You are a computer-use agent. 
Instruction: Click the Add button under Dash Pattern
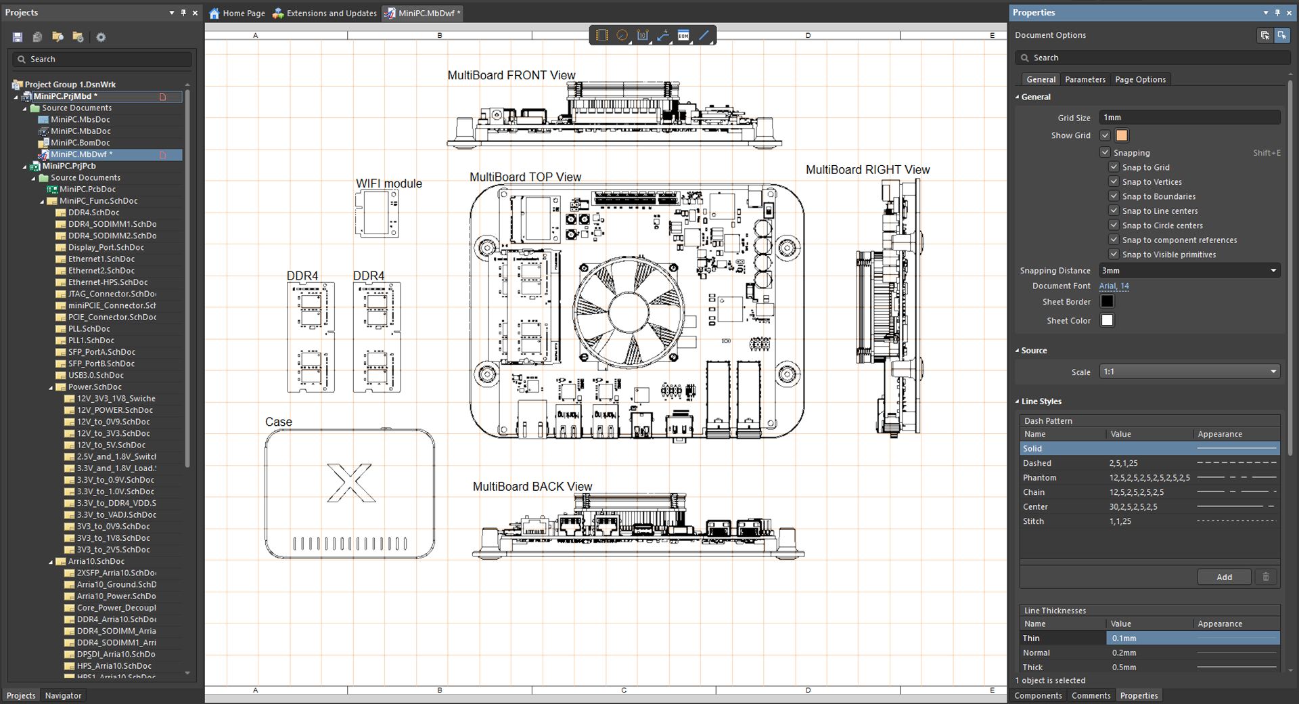(x=1224, y=577)
